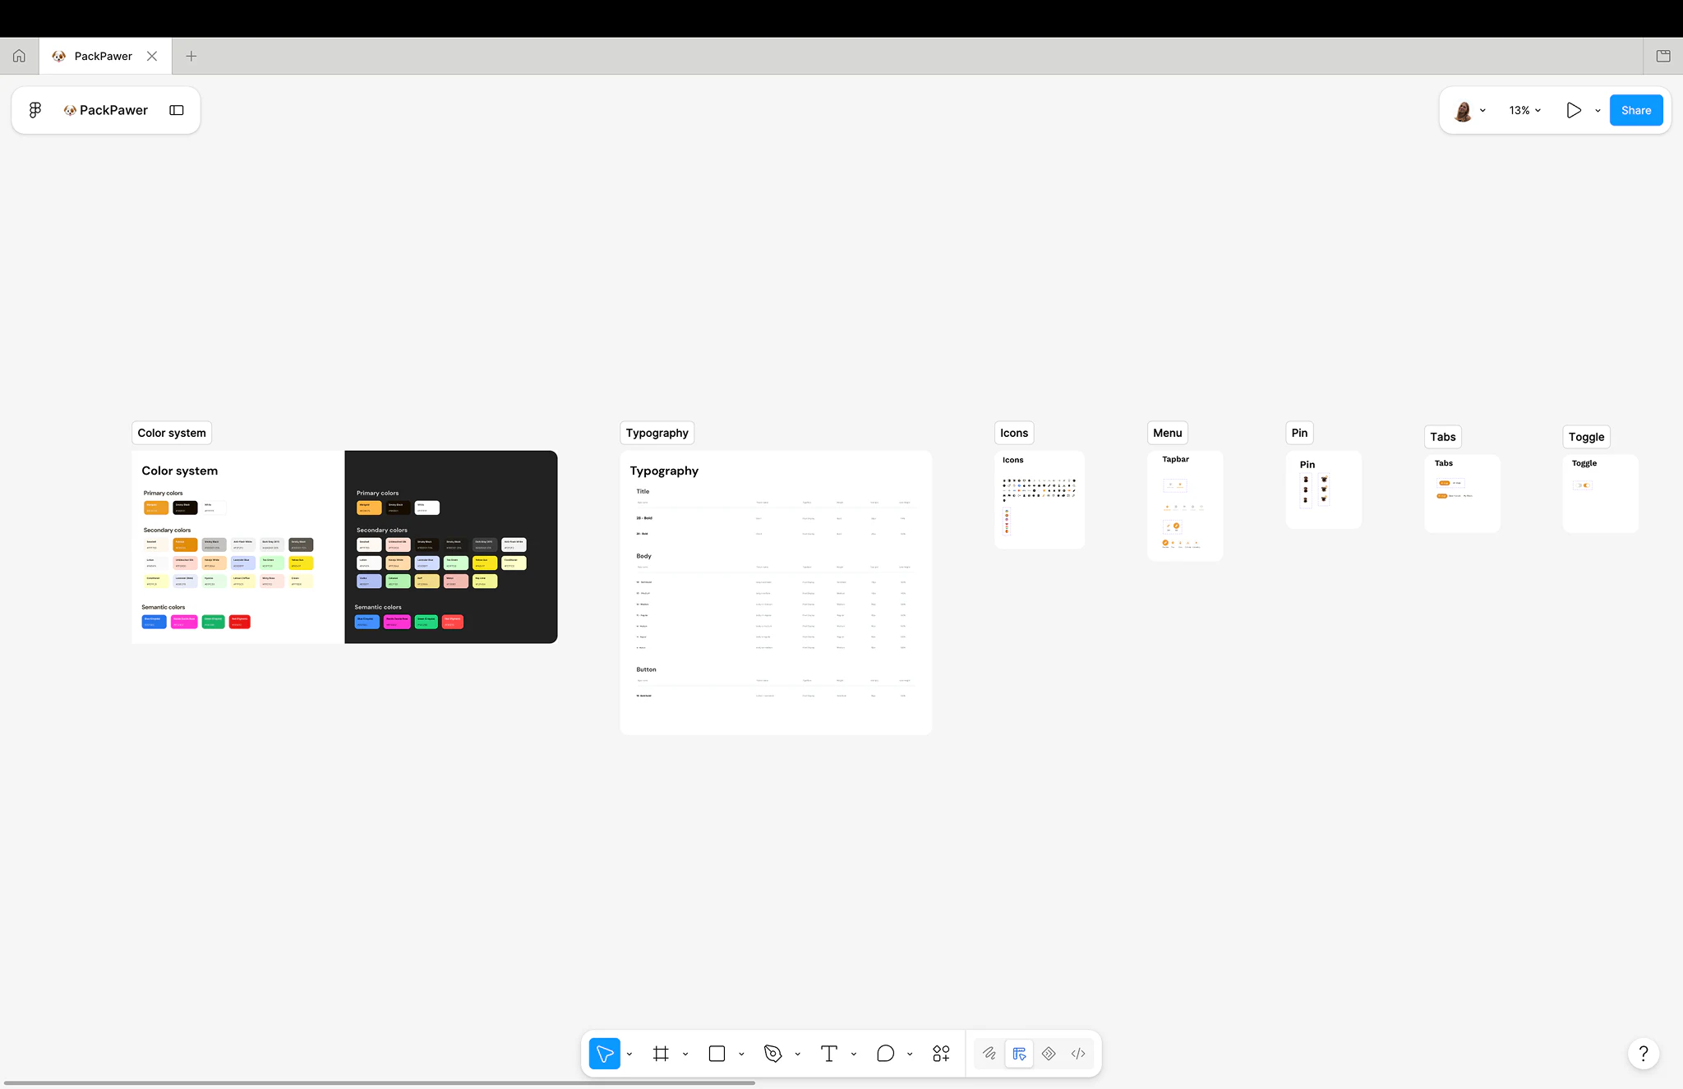Click the Share button
This screenshot has width=1683, height=1089.
[1636, 110]
